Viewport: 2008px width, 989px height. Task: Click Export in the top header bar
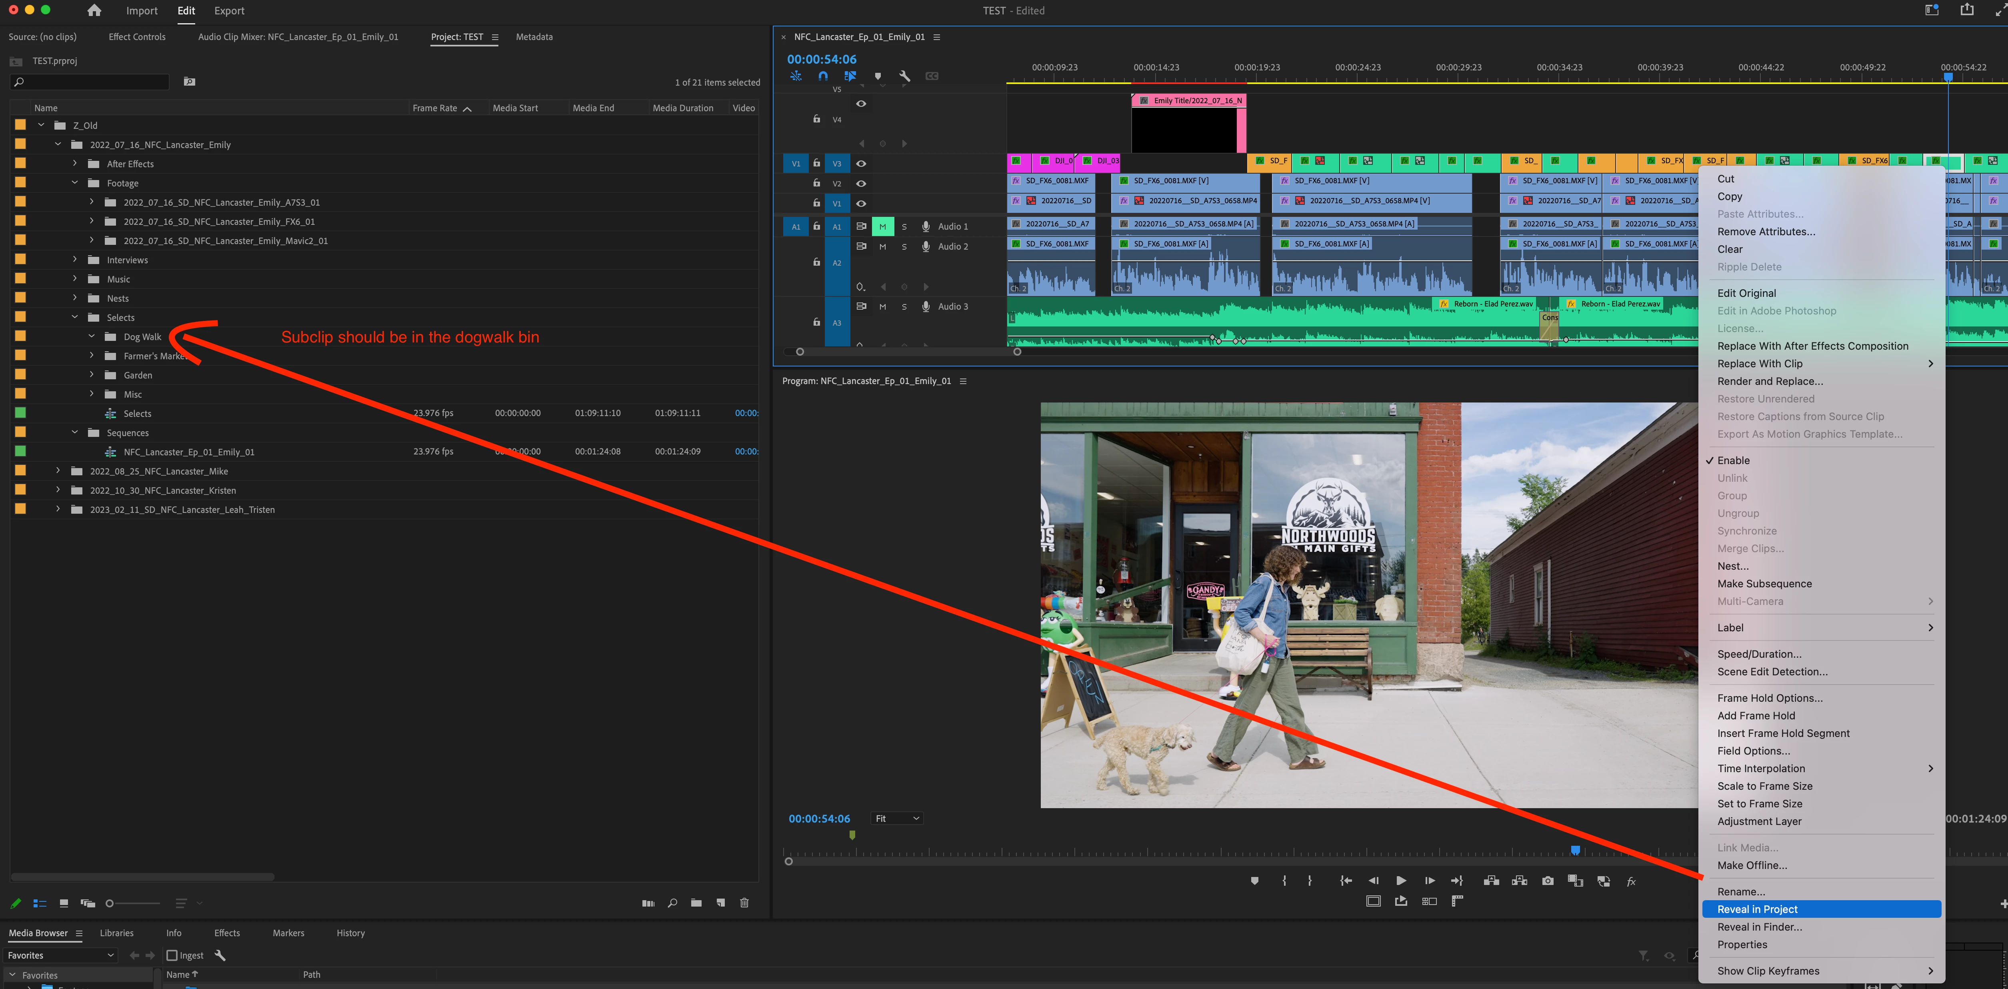click(229, 11)
